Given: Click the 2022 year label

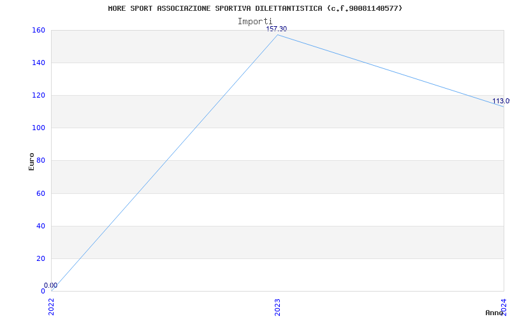Looking at the screenshot, I should coord(52,307).
